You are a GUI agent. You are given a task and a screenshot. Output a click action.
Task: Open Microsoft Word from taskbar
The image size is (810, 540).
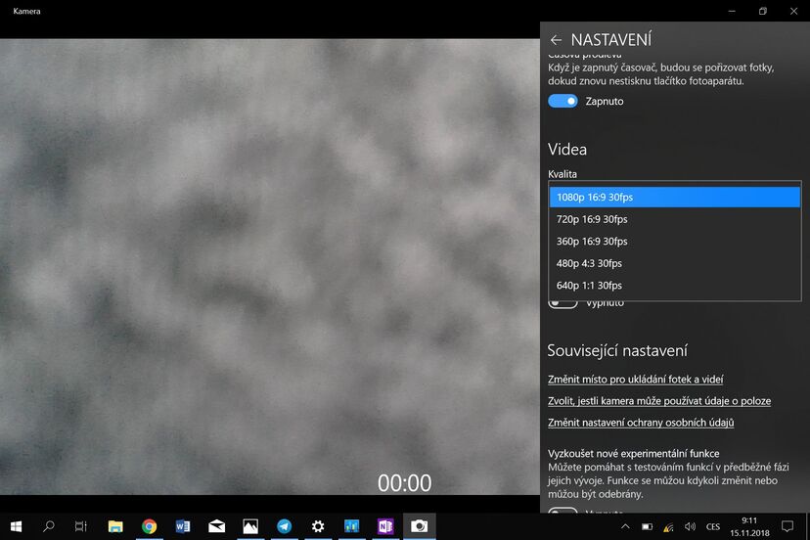coord(183,526)
